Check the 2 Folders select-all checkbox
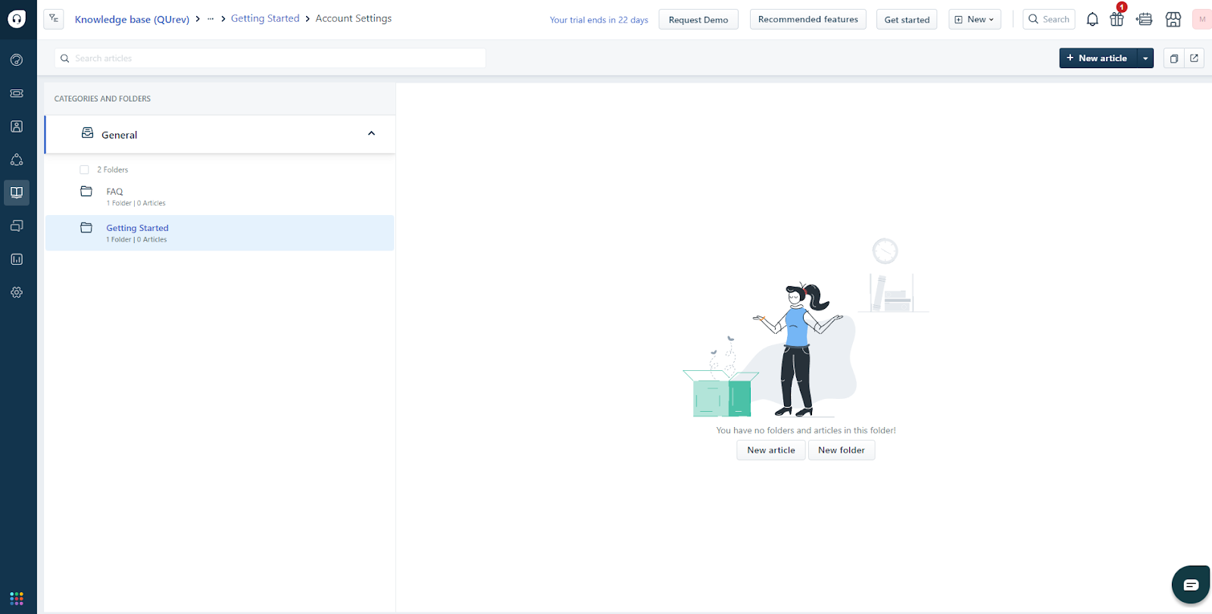 (x=84, y=170)
